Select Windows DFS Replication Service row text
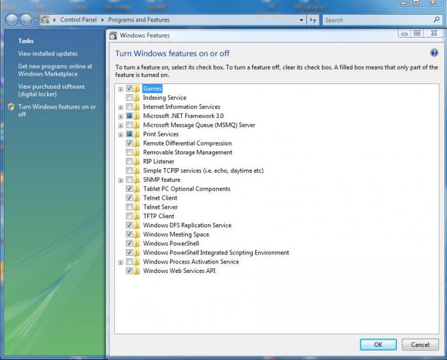 pyautogui.click(x=187, y=225)
